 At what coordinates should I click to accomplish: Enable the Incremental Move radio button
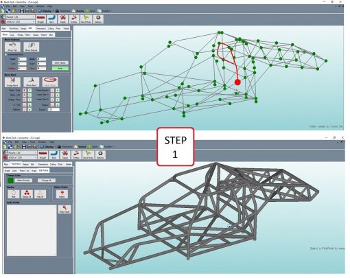tap(6, 55)
